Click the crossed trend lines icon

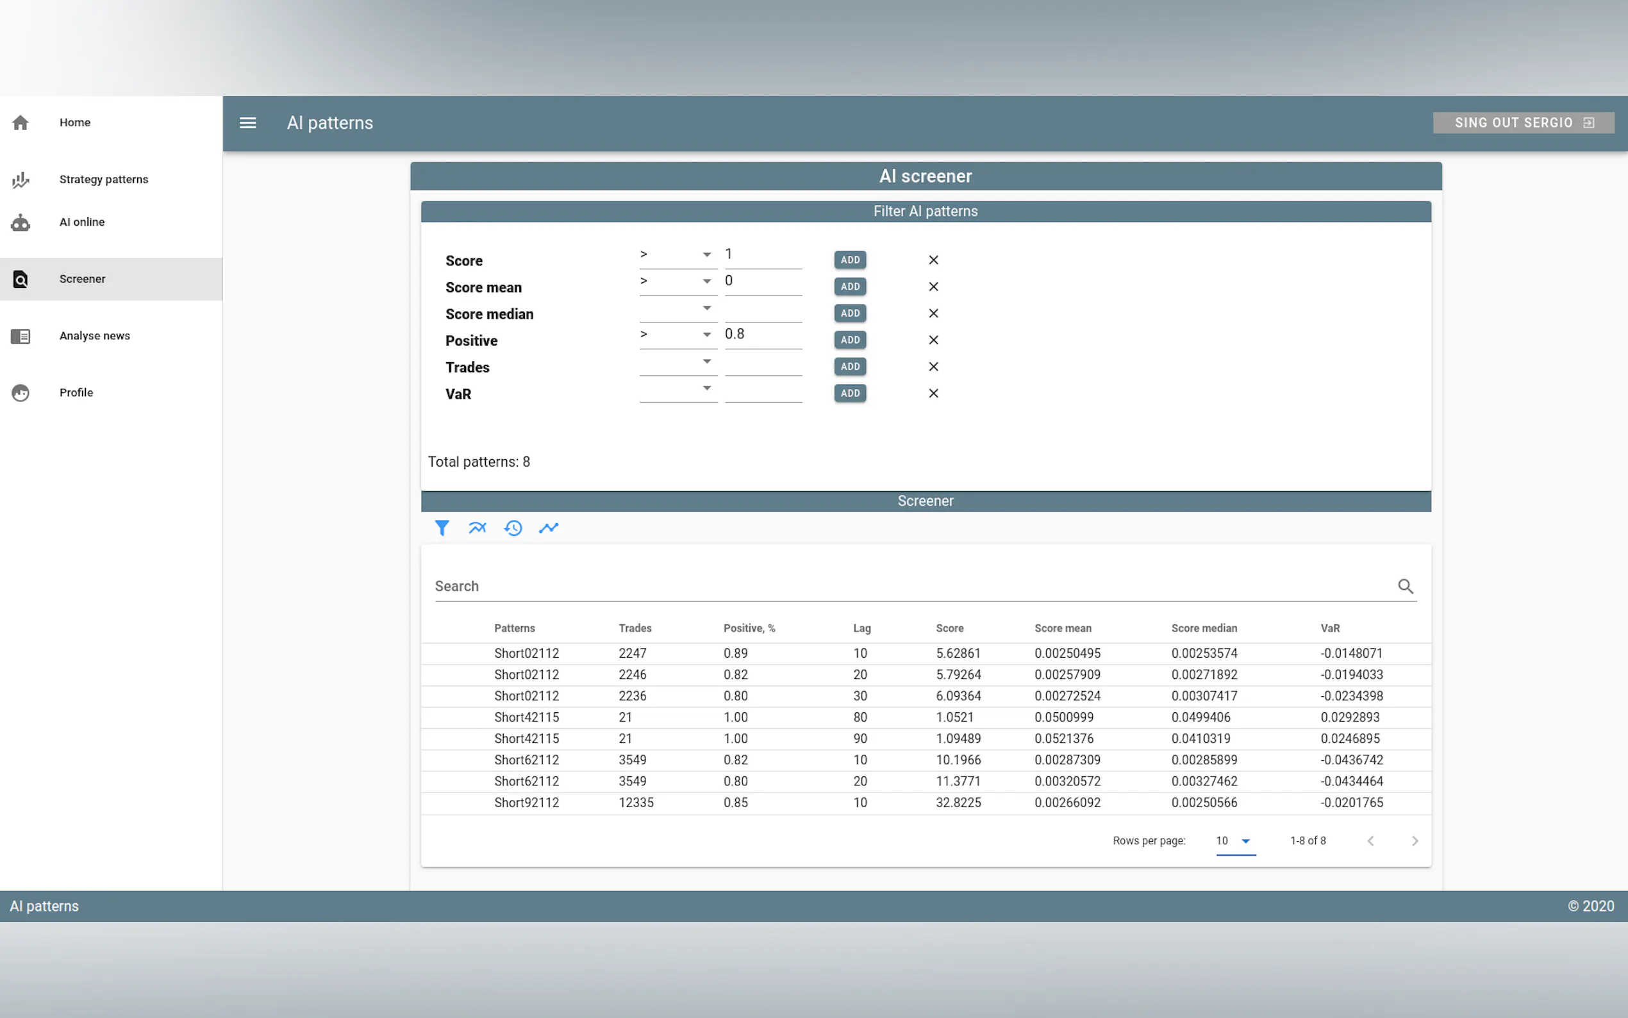click(477, 528)
